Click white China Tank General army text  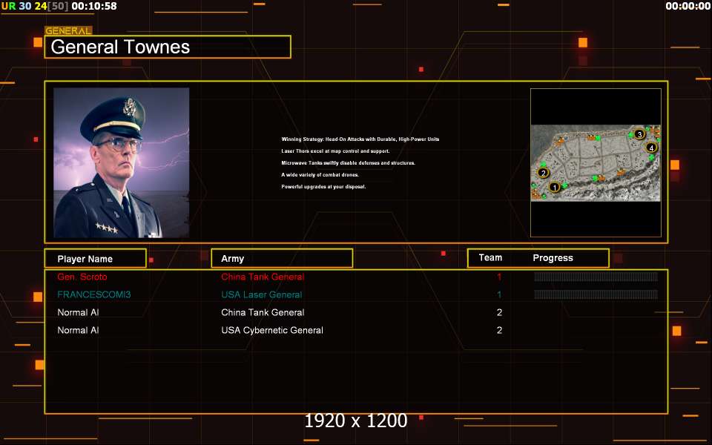tap(263, 312)
